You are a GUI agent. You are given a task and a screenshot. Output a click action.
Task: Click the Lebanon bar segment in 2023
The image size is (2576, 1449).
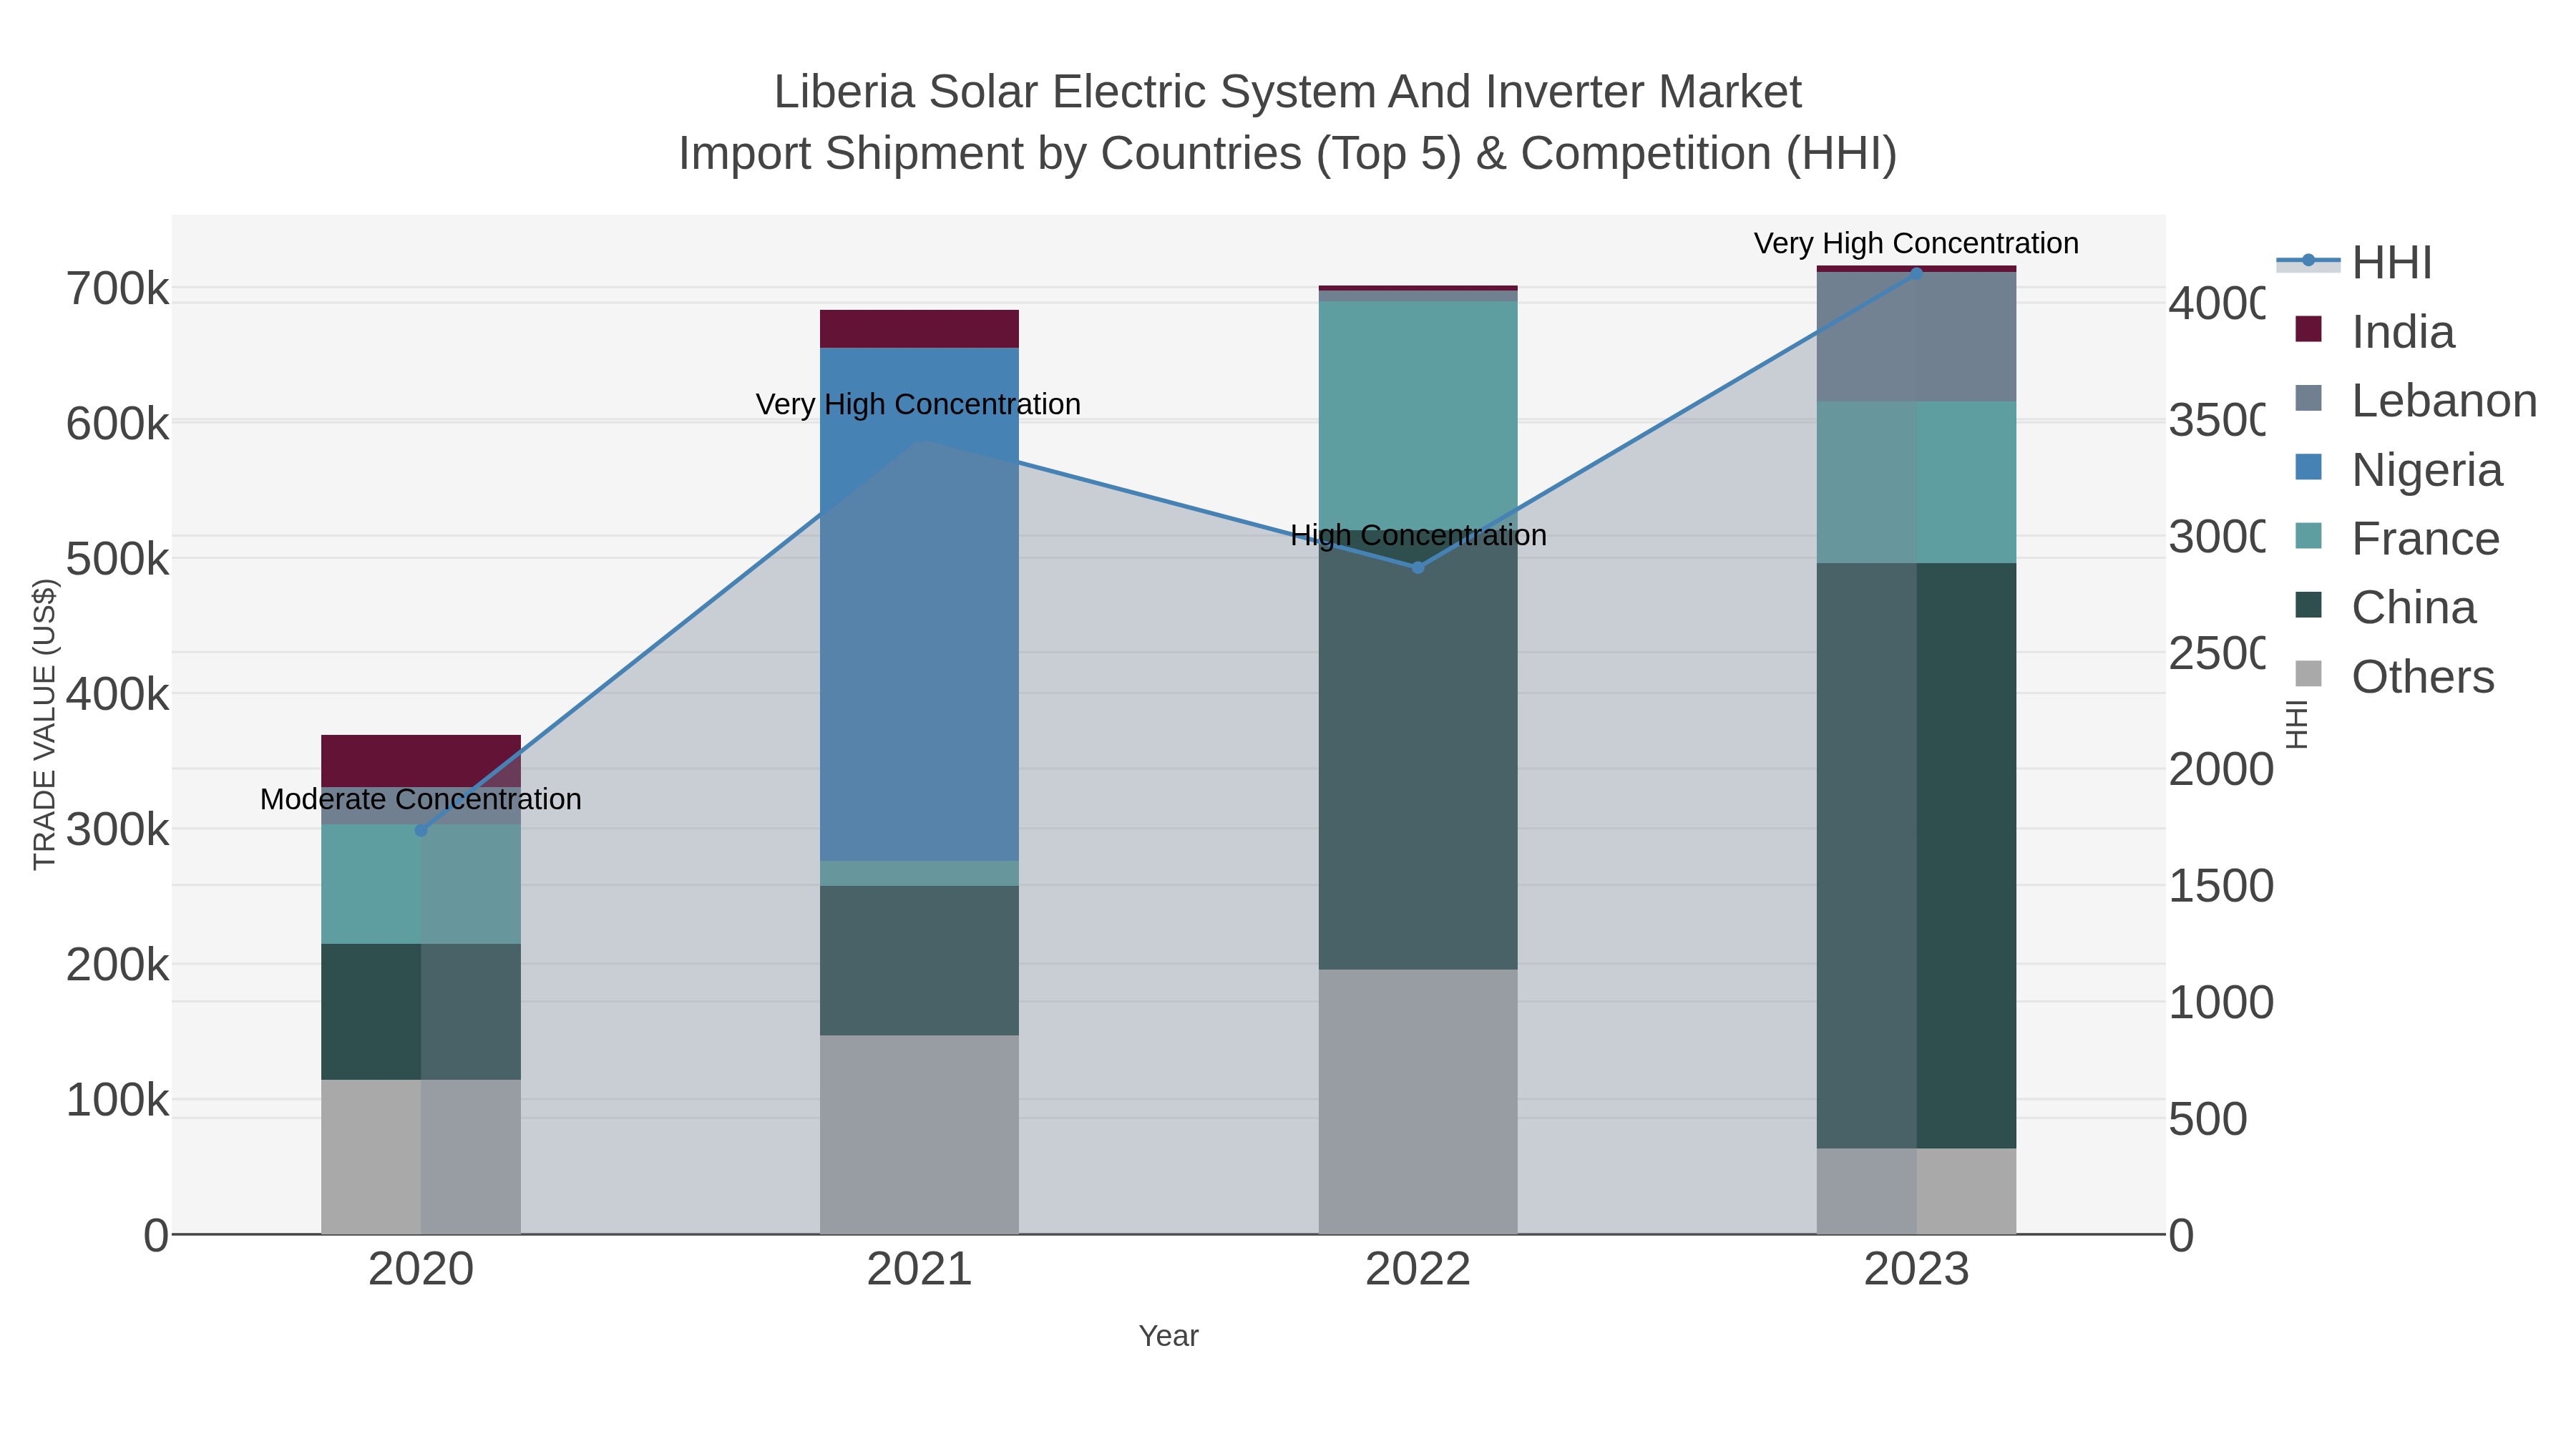click(1916, 337)
